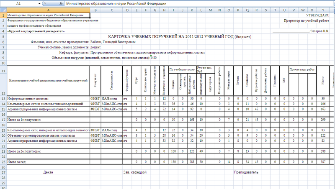Select column Y header

click(323, 10)
